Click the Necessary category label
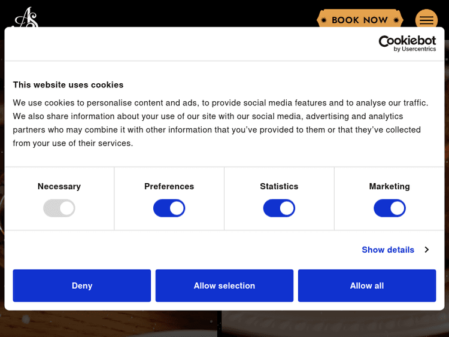Screen dimensions: 449x337 coord(59,186)
